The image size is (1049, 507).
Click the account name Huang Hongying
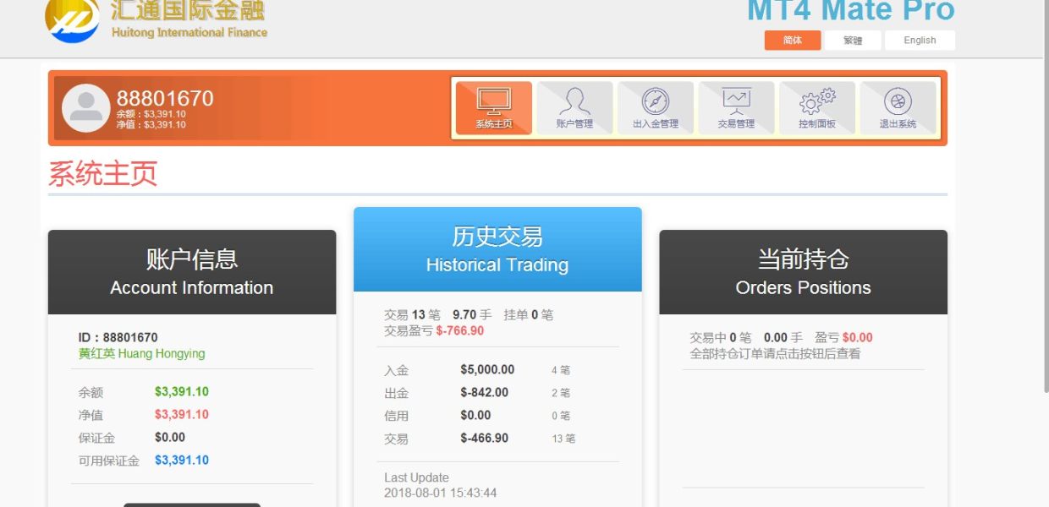(x=142, y=354)
